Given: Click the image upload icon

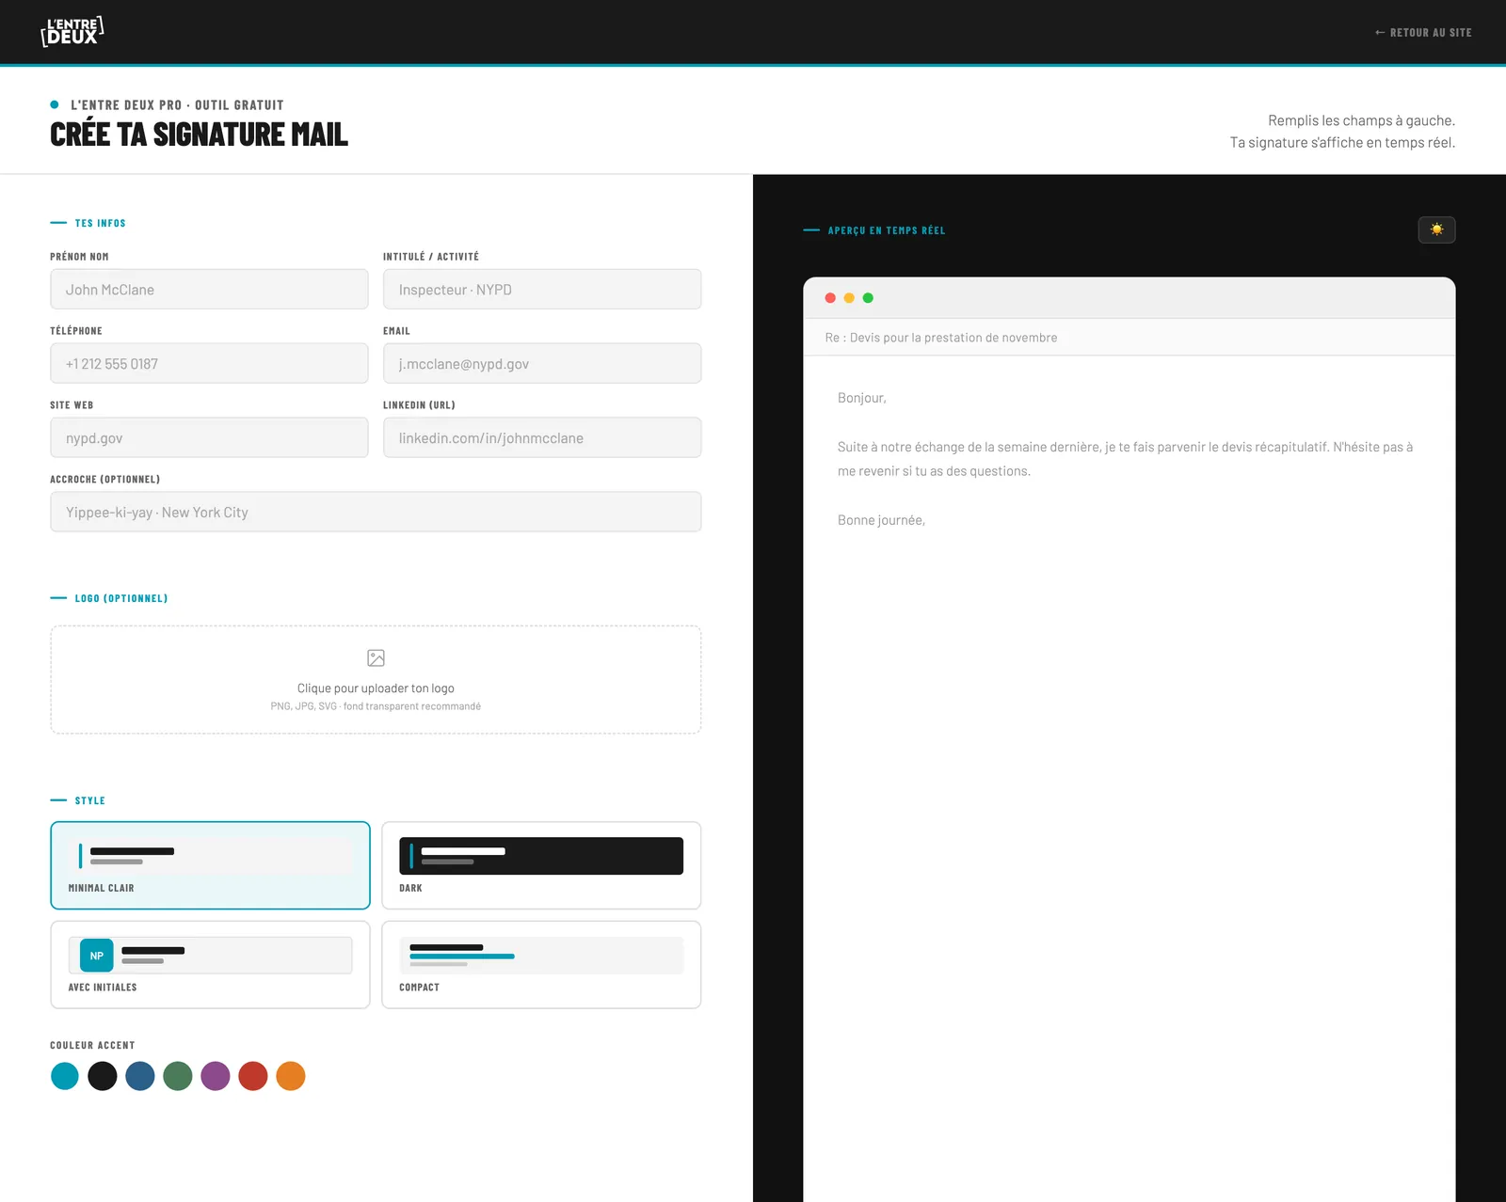Looking at the screenshot, I should (376, 657).
